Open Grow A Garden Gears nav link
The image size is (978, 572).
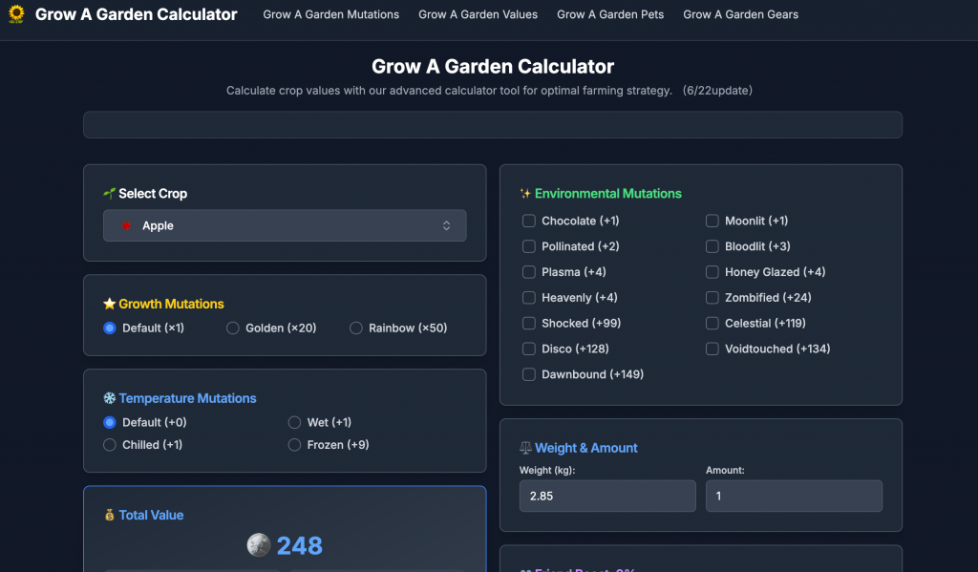click(740, 14)
